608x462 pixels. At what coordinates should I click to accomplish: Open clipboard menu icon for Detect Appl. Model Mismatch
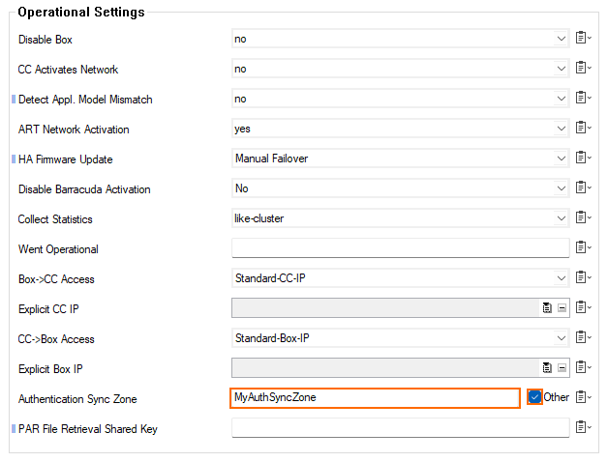point(583,98)
